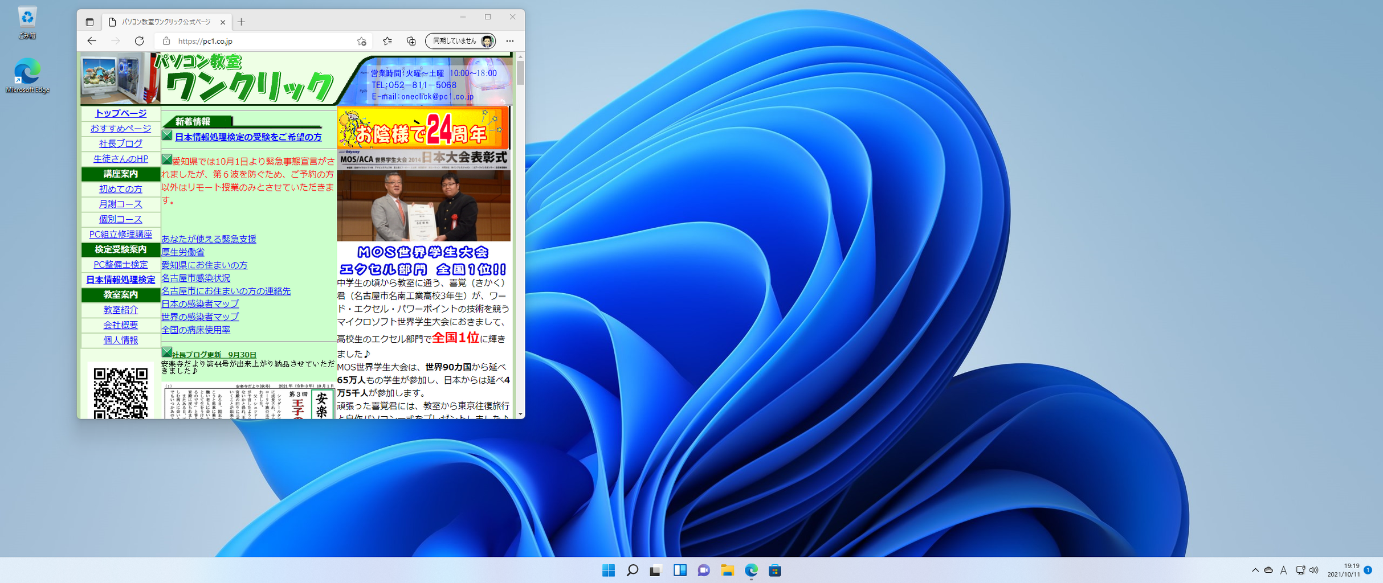Click the scrollbar down arrow
Image resolution: width=1383 pixels, height=583 pixels.
click(520, 414)
